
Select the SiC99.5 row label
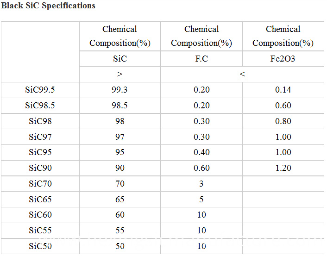(x=40, y=90)
